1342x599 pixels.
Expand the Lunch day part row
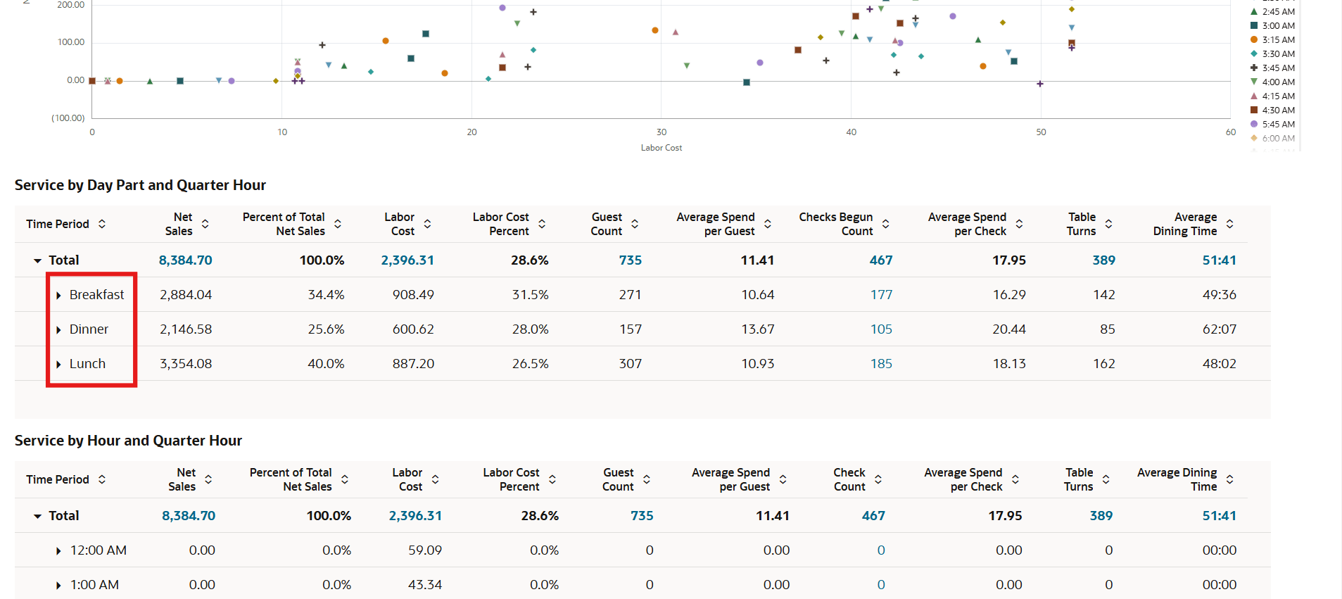click(59, 364)
